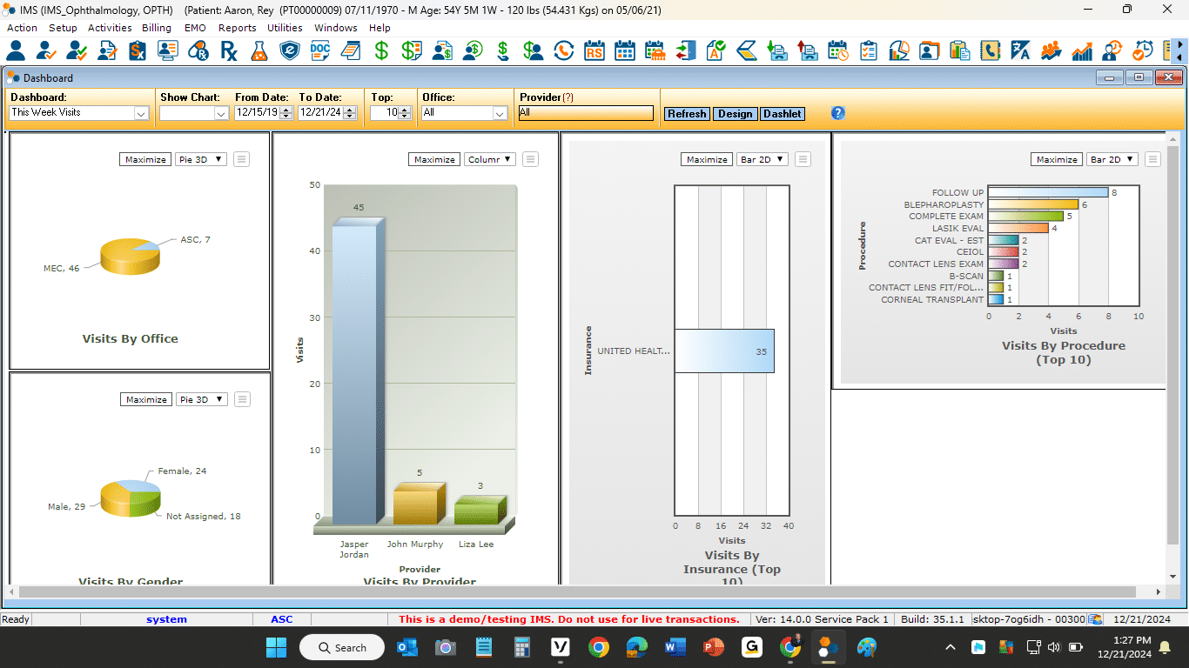
Task: Open the Billing menu
Action: (x=157, y=28)
